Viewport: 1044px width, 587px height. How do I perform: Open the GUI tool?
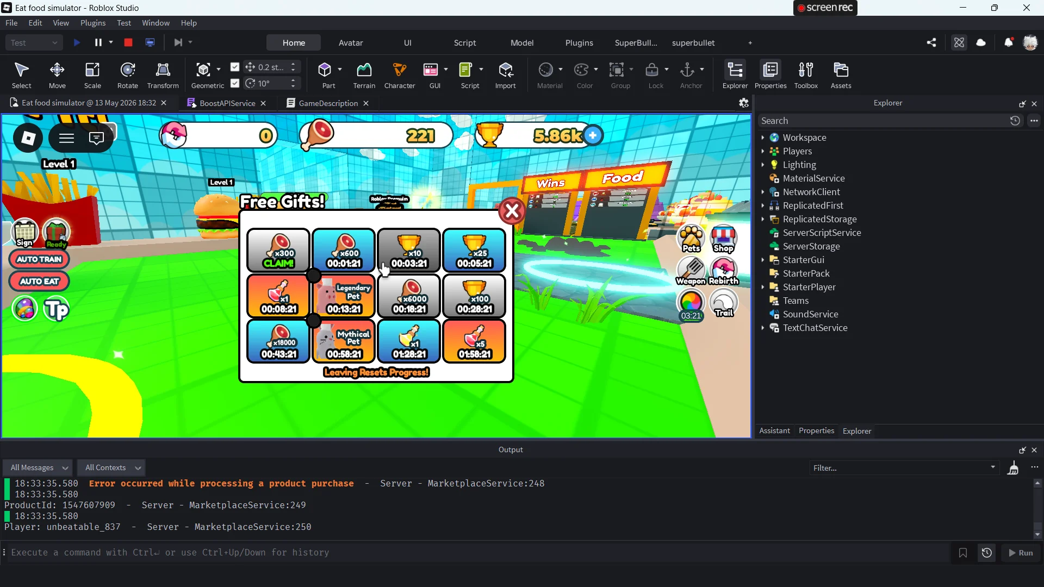(431, 75)
